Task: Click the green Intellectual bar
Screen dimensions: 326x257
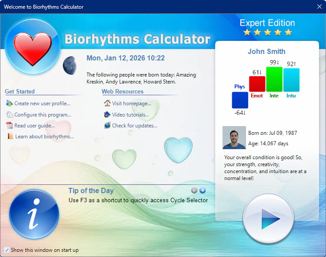Action: (x=274, y=79)
